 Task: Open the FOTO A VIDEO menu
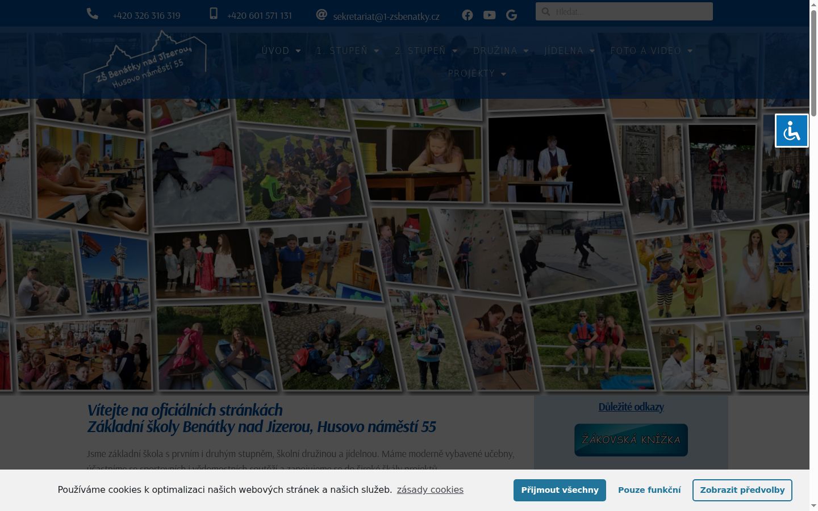[646, 51]
